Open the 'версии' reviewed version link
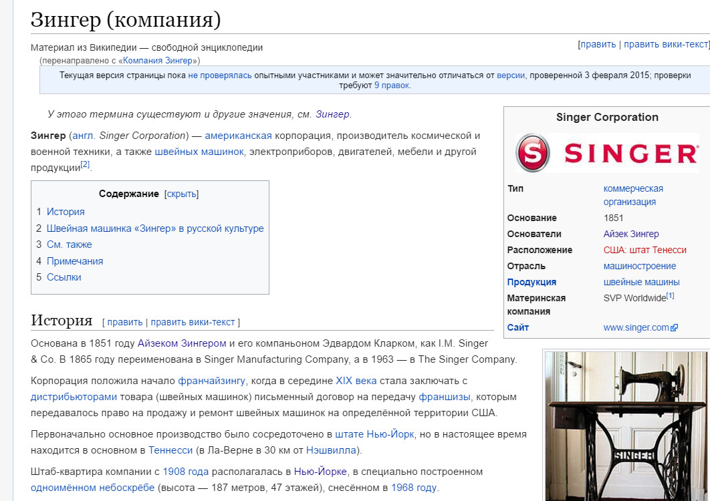710x501 pixels. pos(511,75)
